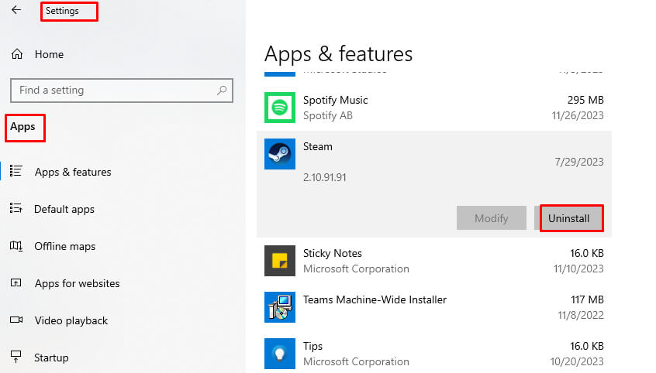The height and width of the screenshot is (373, 656).
Task: Go to Offline maps settings
Action: [x=65, y=246]
